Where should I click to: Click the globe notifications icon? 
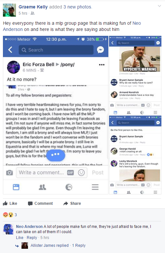pyautogui.click(x=69, y=187)
